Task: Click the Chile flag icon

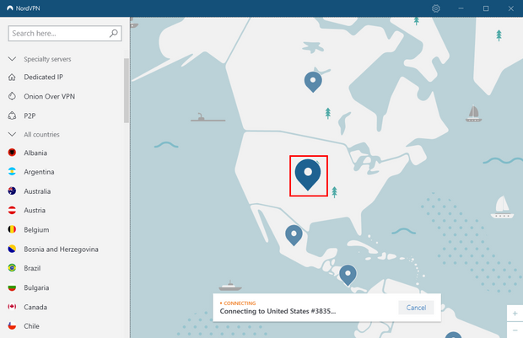Action: (x=12, y=326)
